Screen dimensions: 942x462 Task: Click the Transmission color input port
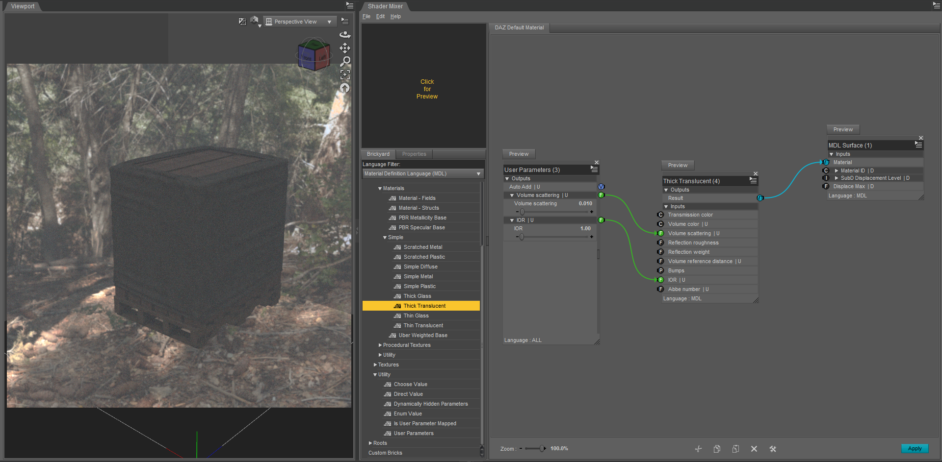660,215
